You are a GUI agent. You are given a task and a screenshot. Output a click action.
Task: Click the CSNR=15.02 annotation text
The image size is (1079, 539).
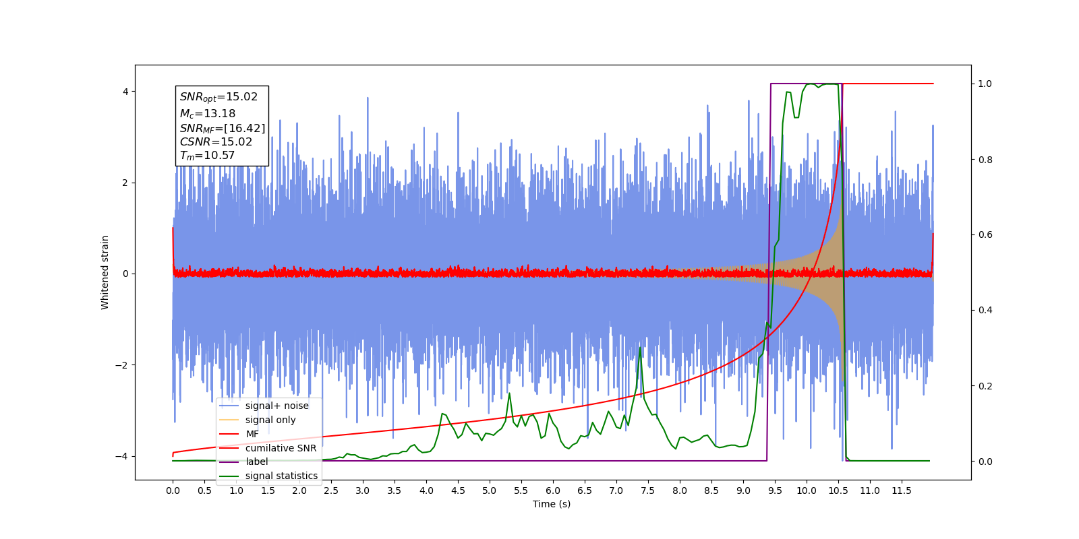pos(216,141)
